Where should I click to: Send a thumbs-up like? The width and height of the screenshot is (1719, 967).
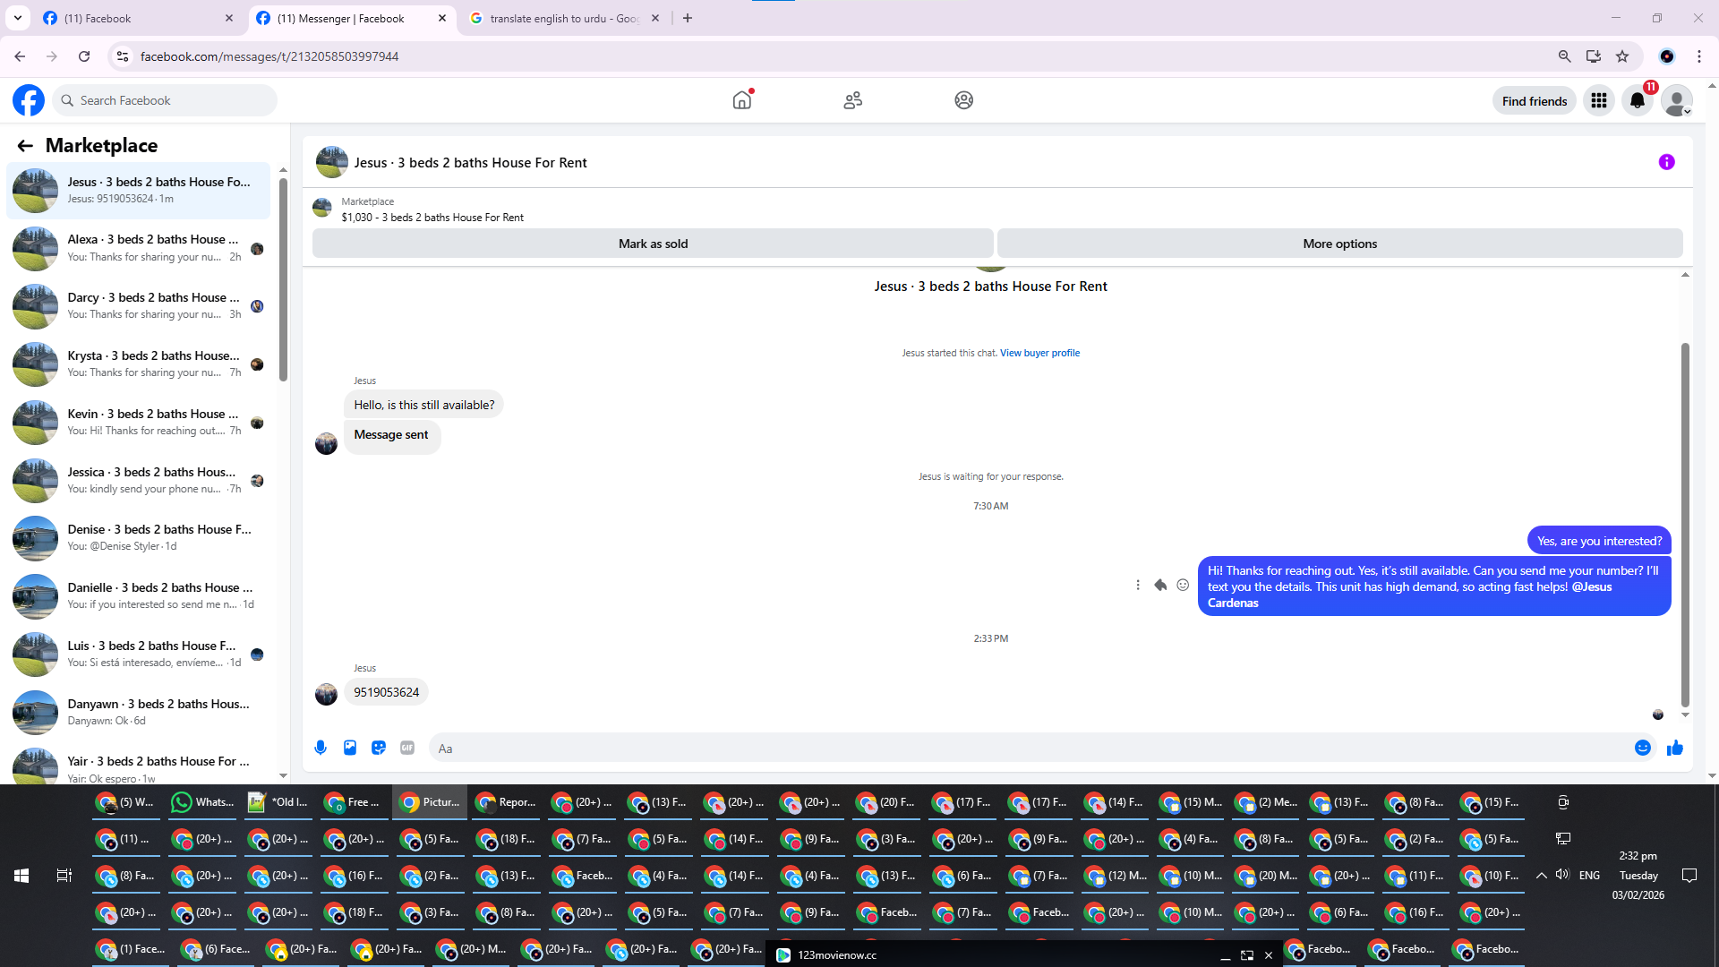pyautogui.click(x=1675, y=748)
